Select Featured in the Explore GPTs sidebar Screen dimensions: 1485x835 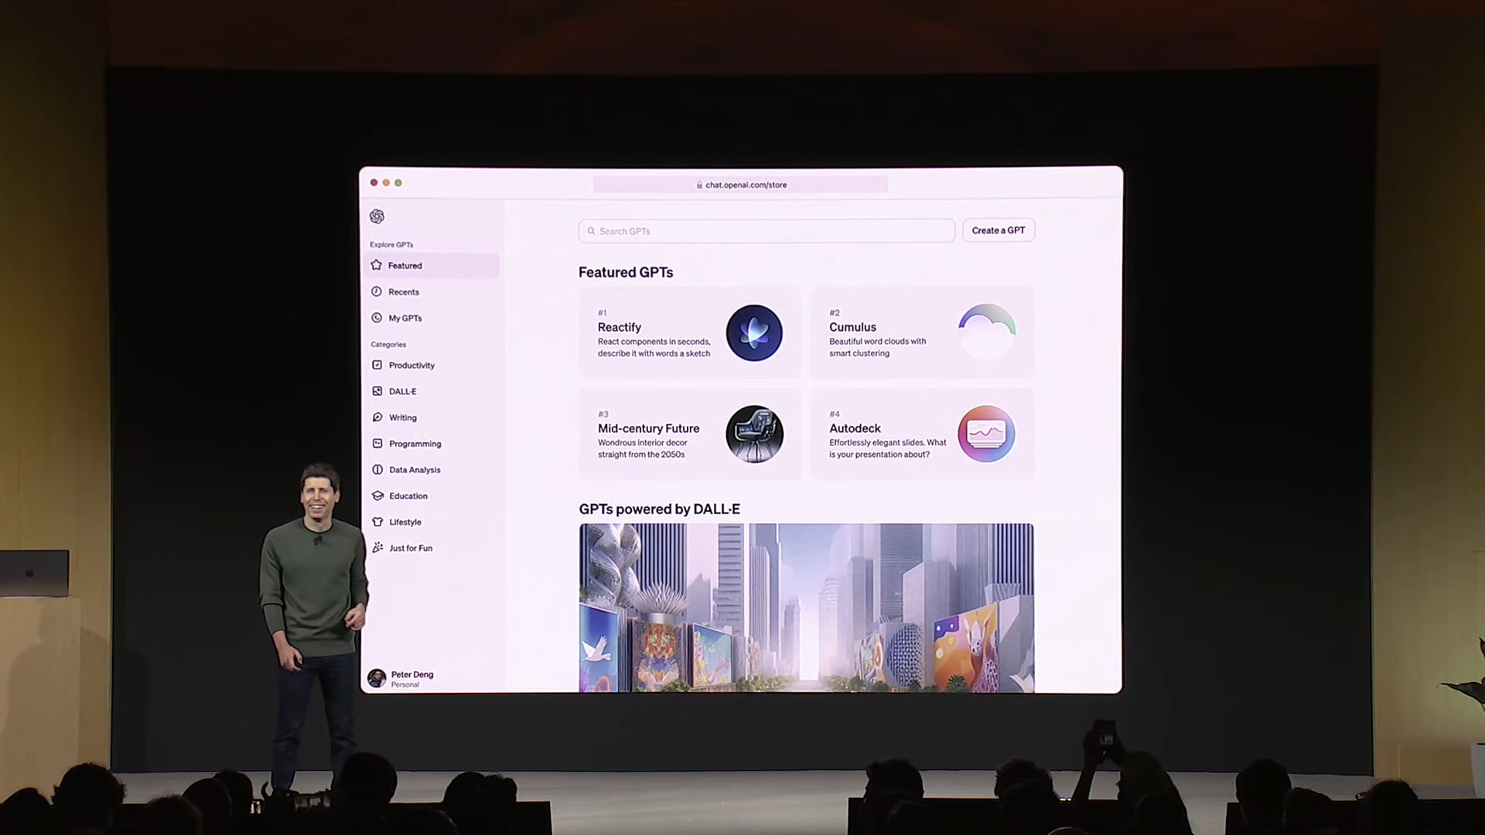click(x=405, y=265)
